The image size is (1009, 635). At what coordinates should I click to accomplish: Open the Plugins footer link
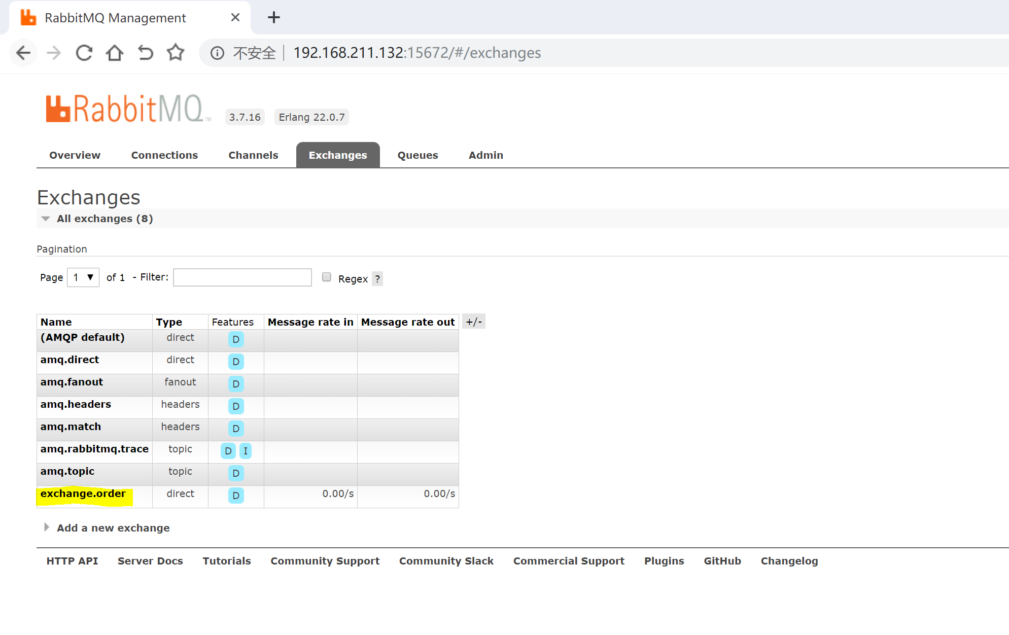[664, 561]
